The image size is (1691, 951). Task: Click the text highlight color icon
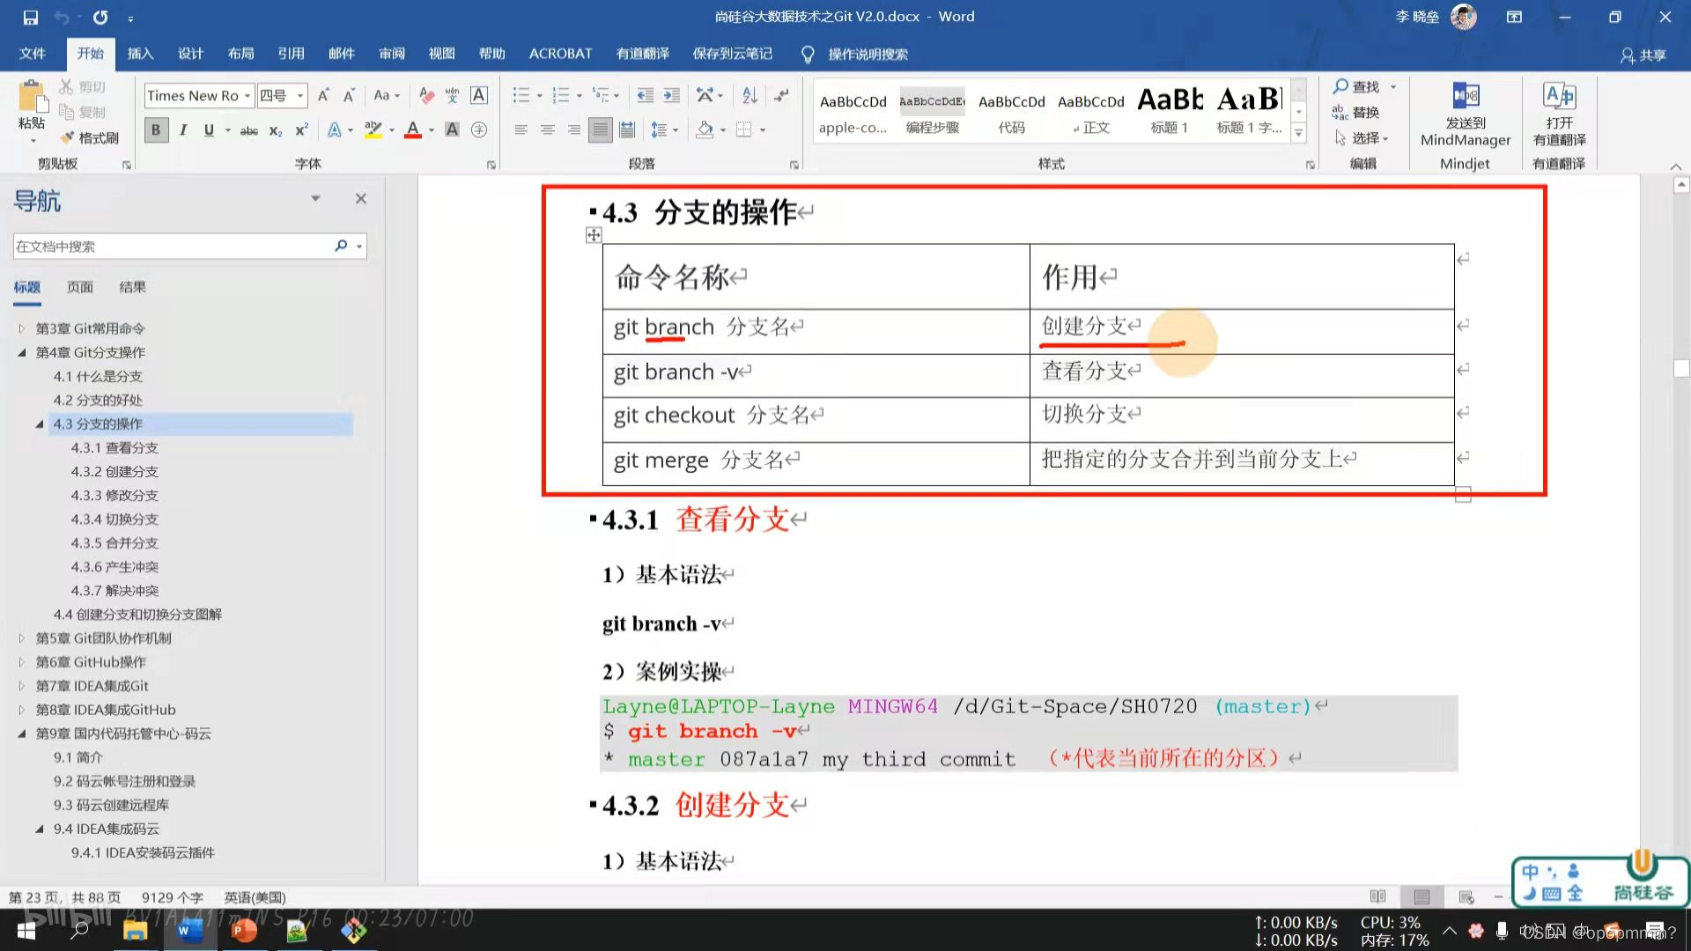point(373,130)
